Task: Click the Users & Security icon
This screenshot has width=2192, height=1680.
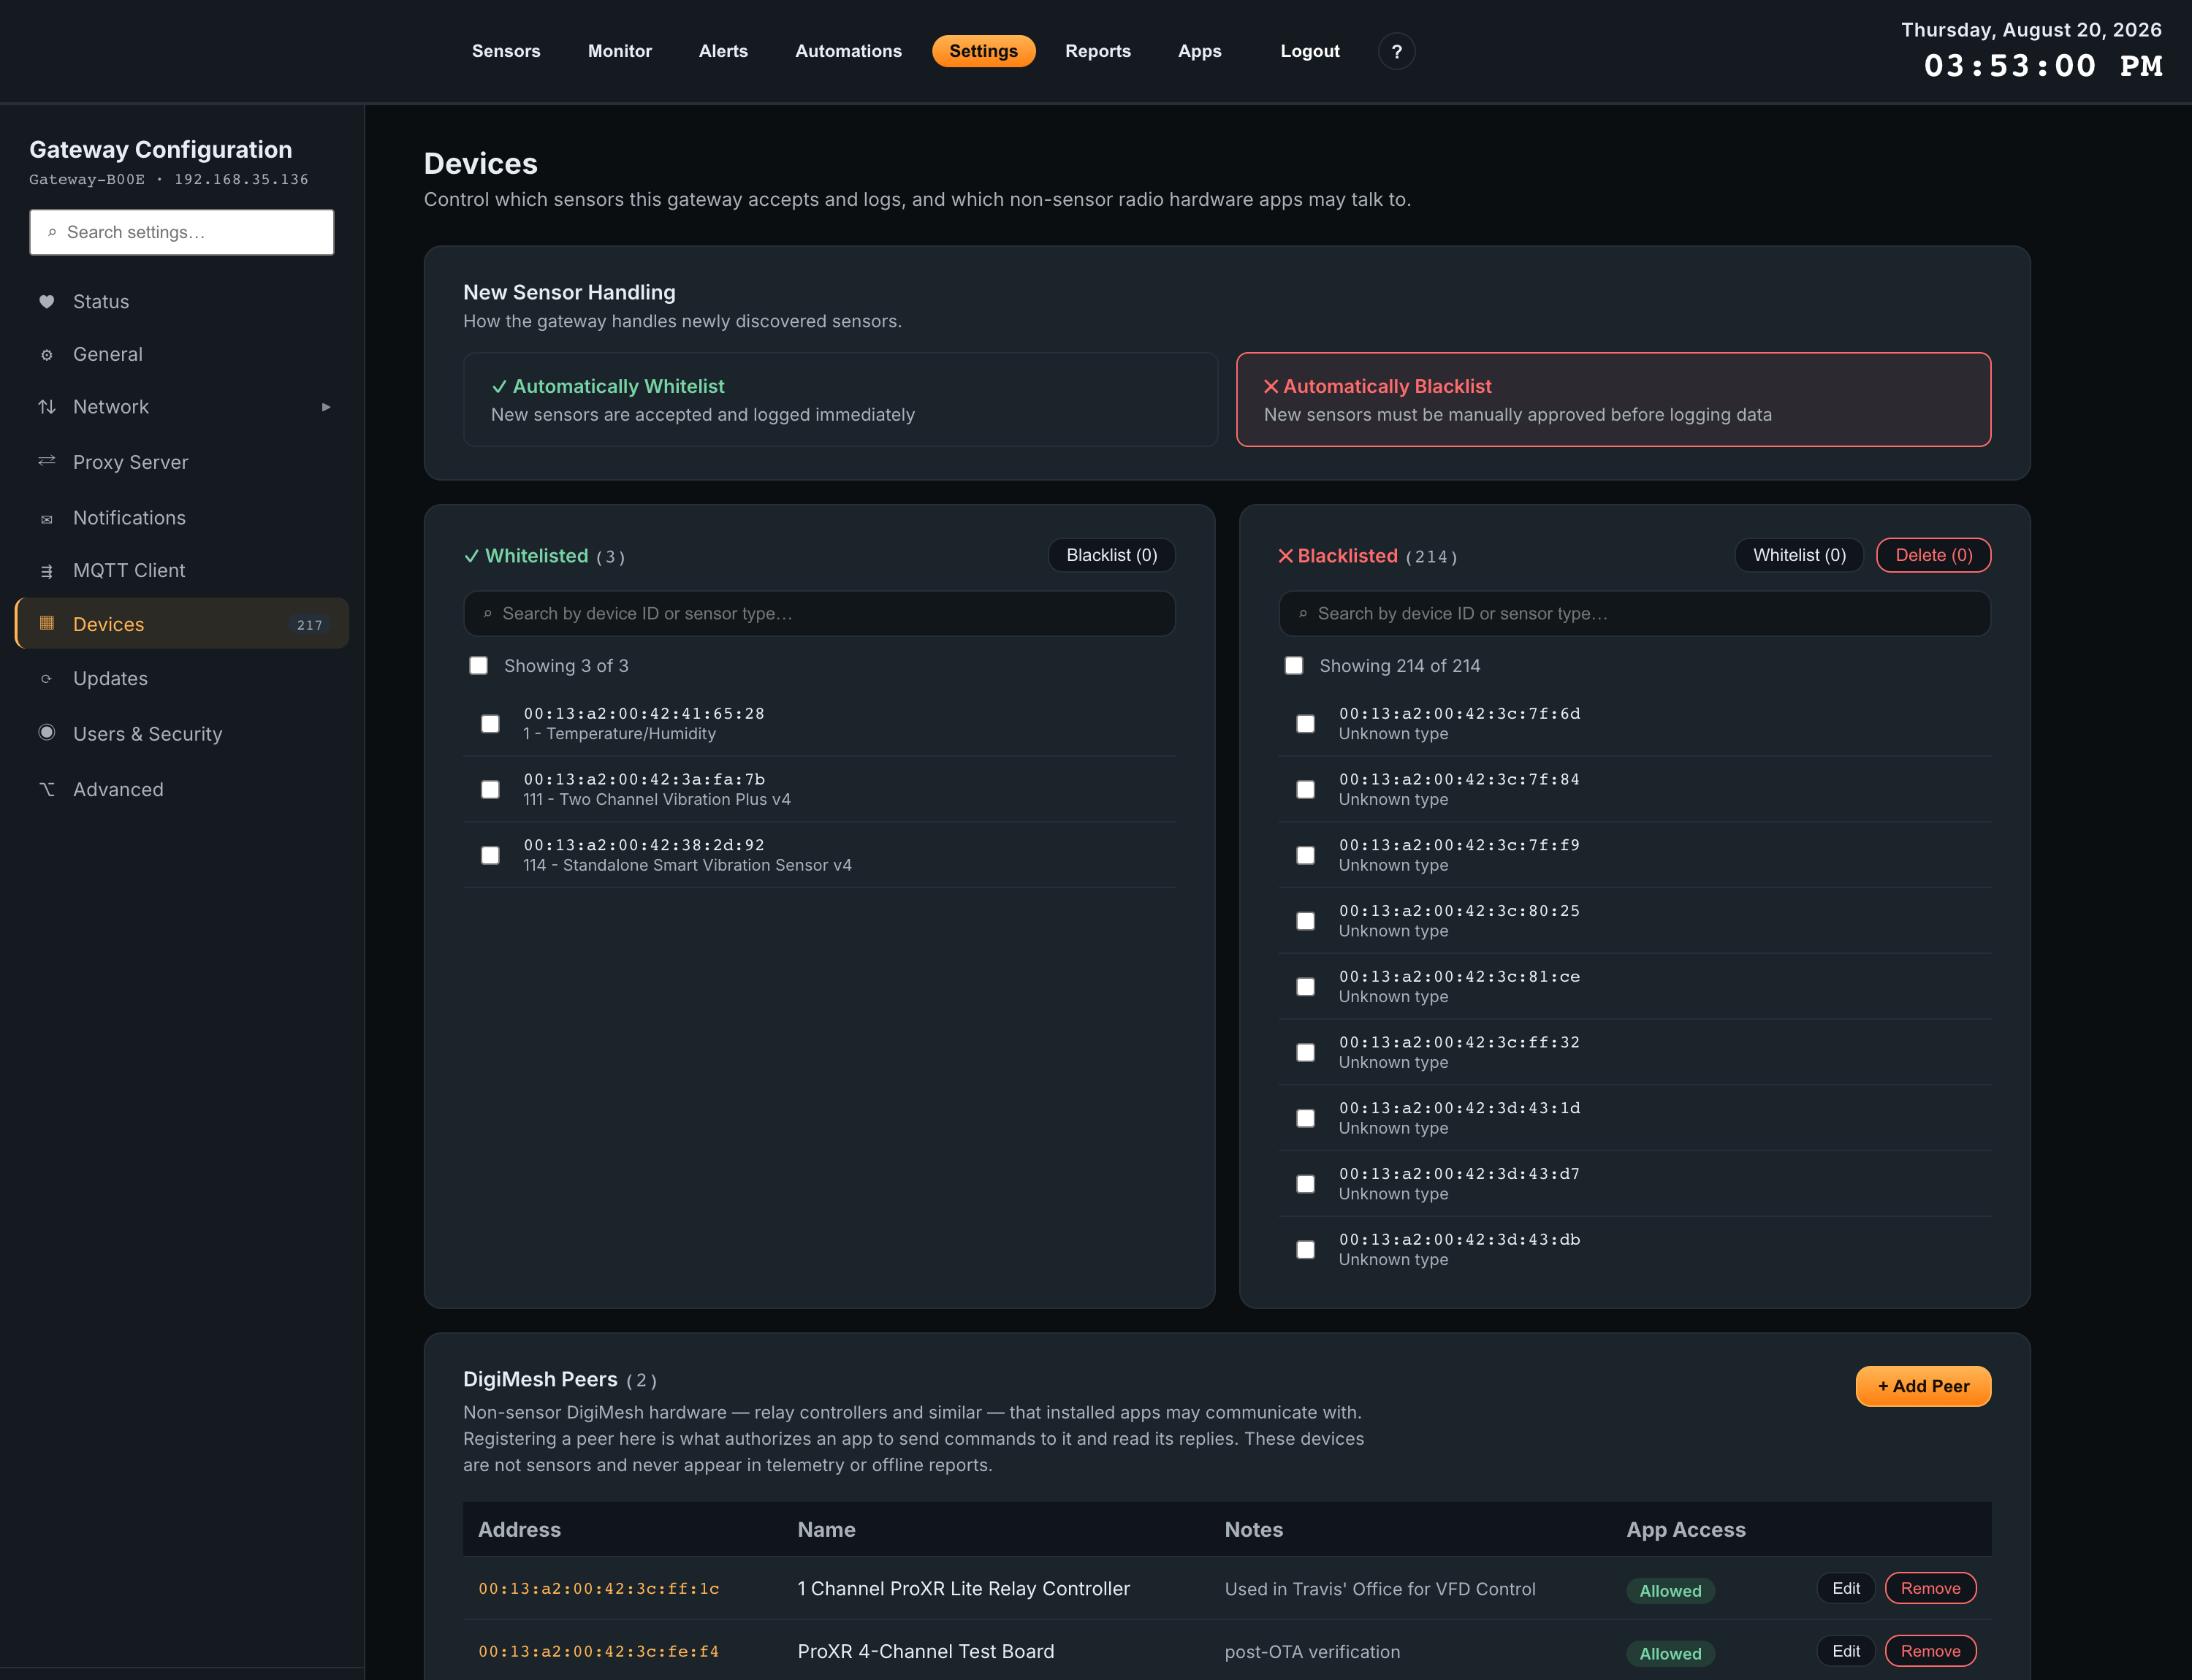Action: 46,733
